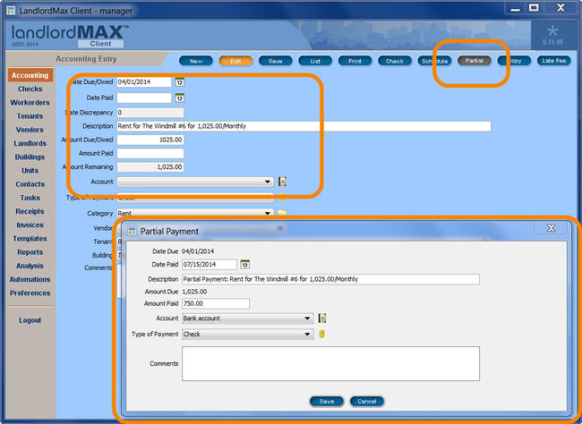Expand Category Rent dropdown

(267, 213)
